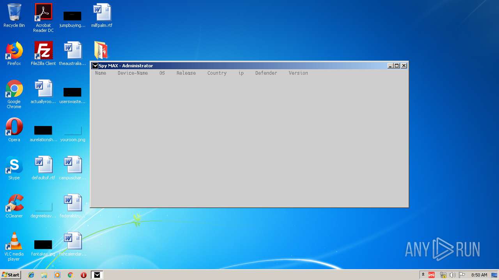The height and width of the screenshot is (280, 499).
Task: Open the federalstru Word document
Action: click(73, 206)
